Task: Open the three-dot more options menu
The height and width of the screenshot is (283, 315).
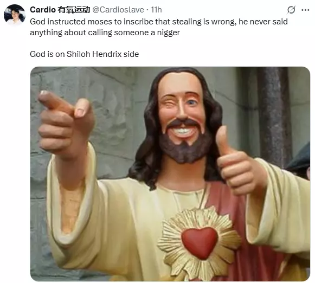Action: (x=305, y=10)
